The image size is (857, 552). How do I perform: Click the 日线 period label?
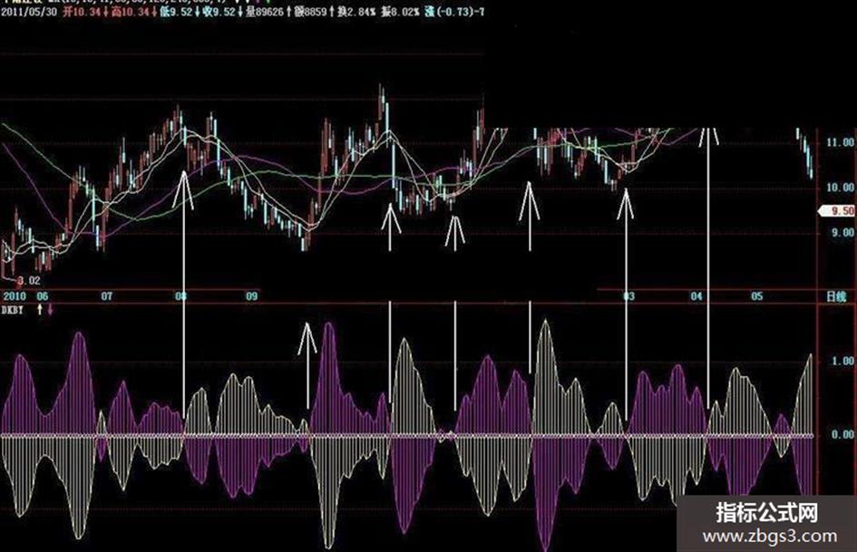pyautogui.click(x=835, y=296)
